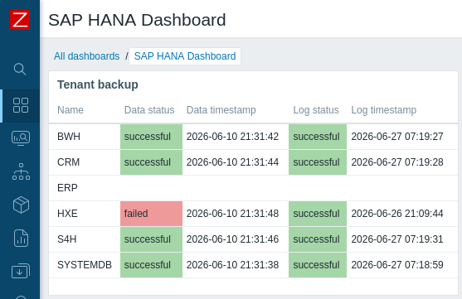462x299 pixels.
Task: Open the Data collection download icon
Action: 21,271
